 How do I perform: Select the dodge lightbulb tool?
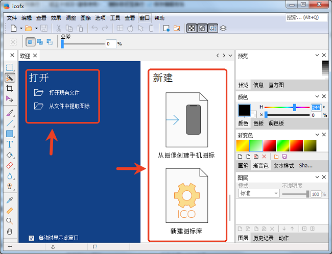pos(10,186)
